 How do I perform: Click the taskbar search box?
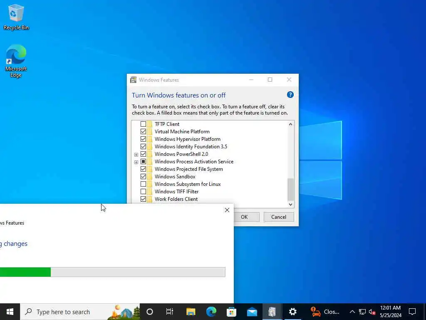pyautogui.click(x=80, y=312)
